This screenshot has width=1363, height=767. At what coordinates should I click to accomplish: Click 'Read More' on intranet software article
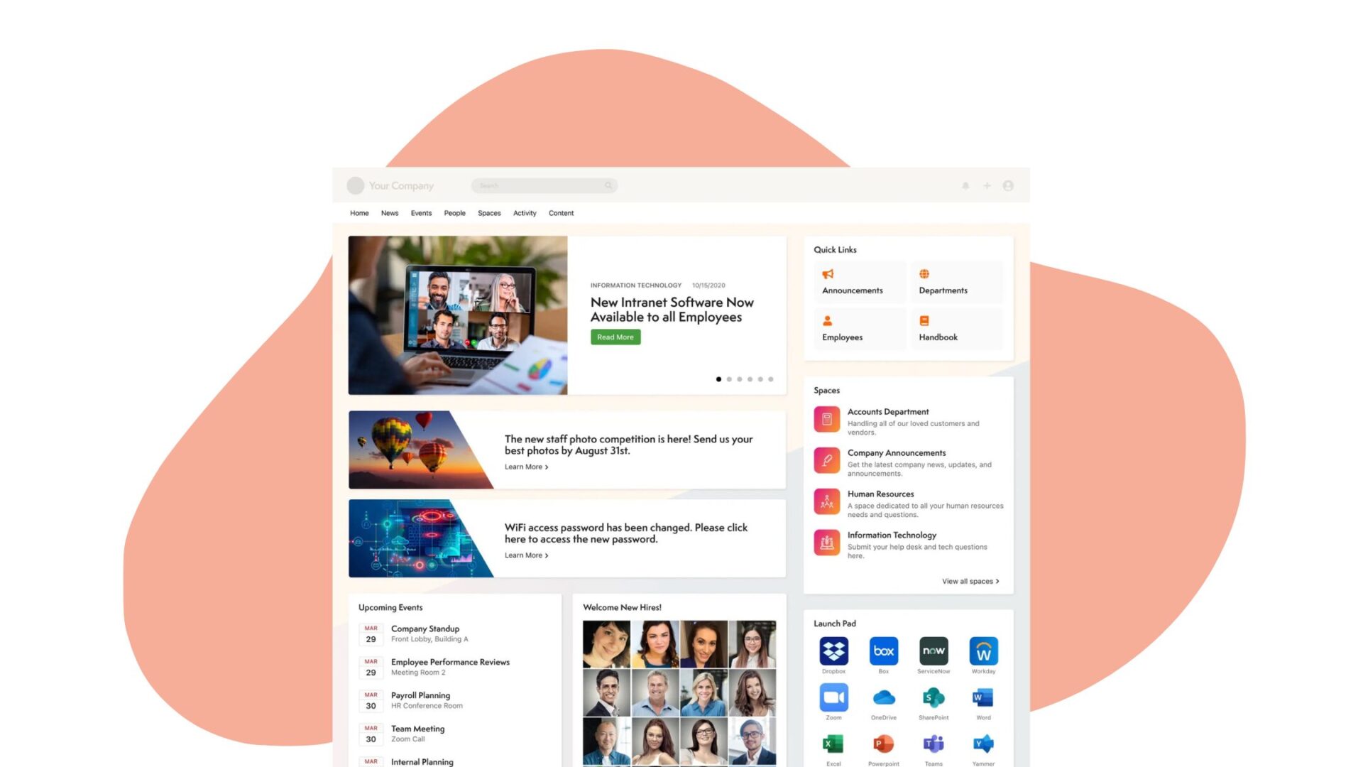point(615,336)
